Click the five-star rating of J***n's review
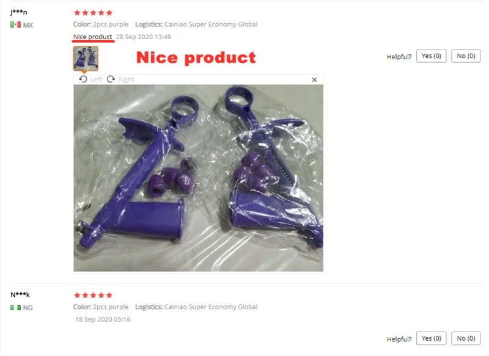Image resolution: width=489 pixels, height=356 pixels. pyautogui.click(x=93, y=13)
